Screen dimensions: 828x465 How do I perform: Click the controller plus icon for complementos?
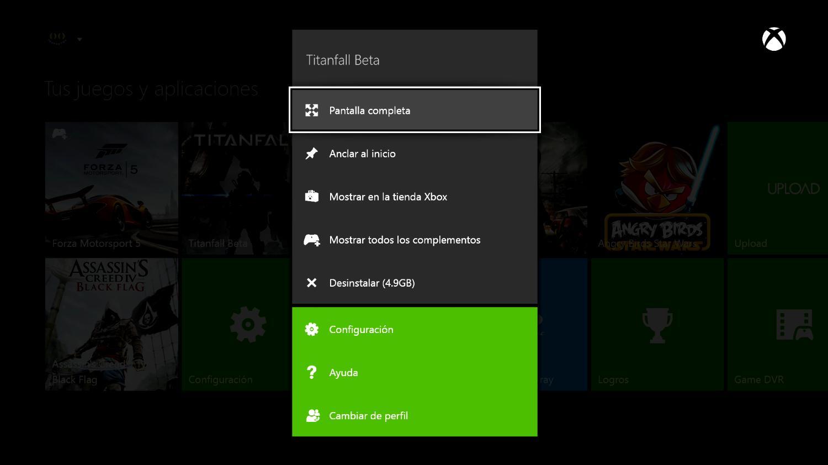(x=312, y=240)
